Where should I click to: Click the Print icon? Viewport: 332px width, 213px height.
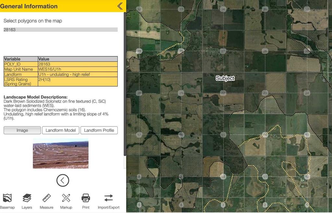86,201
